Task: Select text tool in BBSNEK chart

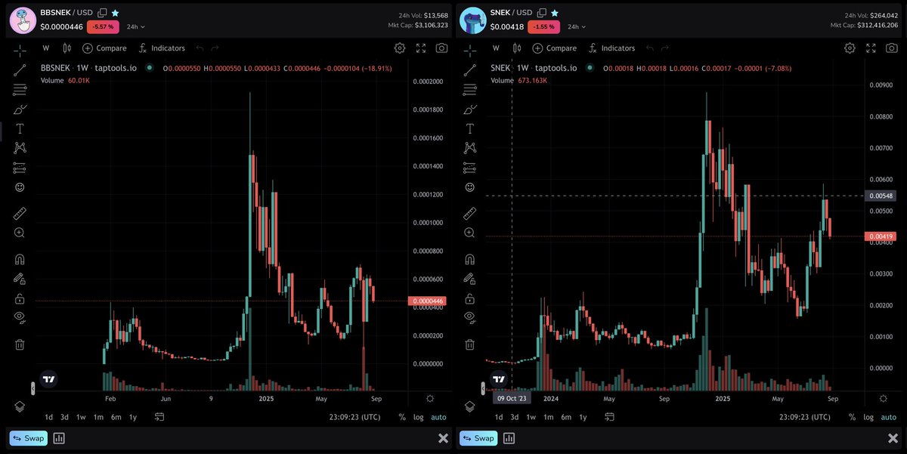Action: (20, 128)
